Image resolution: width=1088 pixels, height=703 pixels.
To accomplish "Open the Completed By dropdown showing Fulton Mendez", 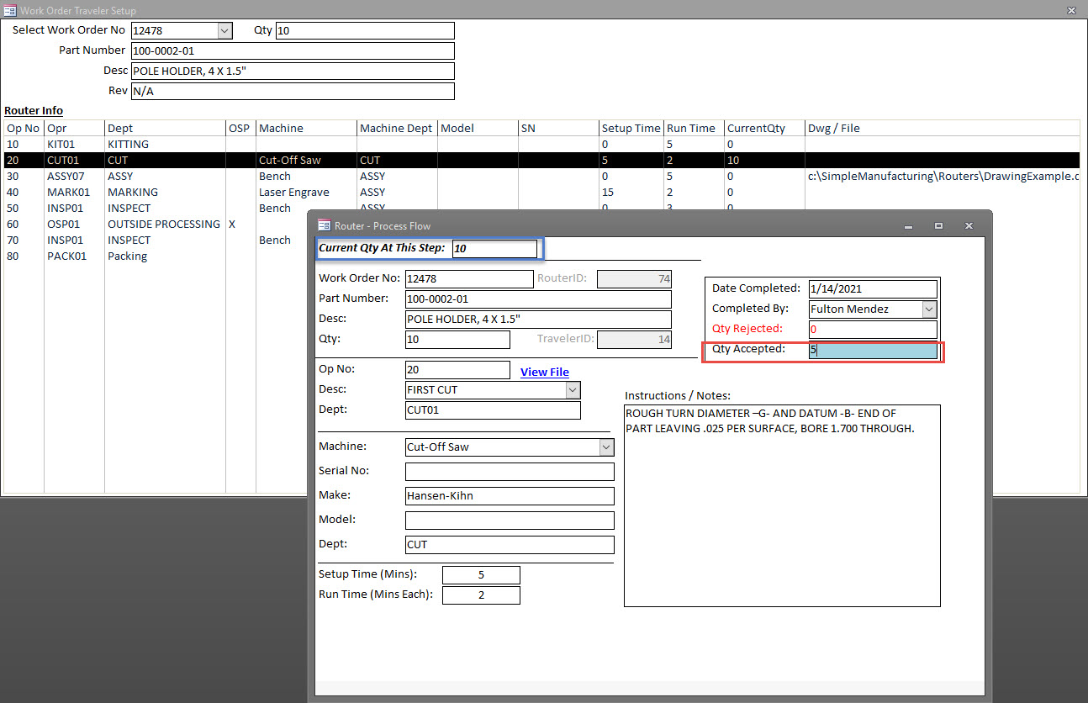I will tap(930, 309).
